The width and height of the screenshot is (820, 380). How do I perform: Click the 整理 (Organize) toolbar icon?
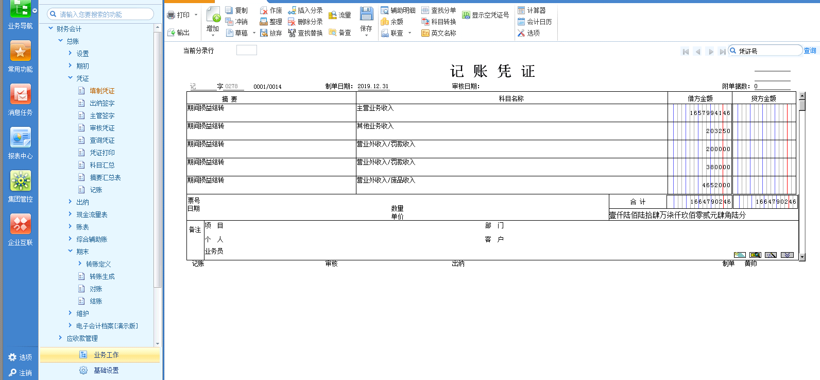pyautogui.click(x=264, y=22)
